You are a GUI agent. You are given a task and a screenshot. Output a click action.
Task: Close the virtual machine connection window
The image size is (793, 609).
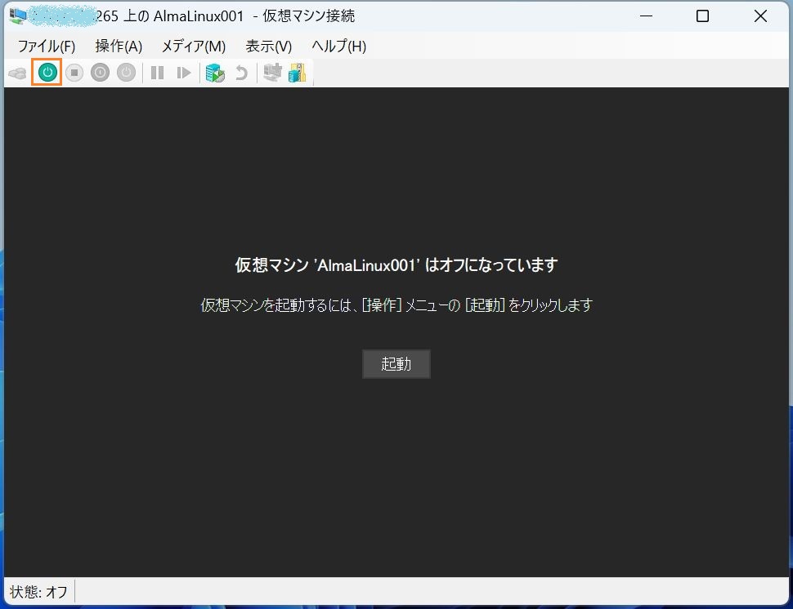pyautogui.click(x=760, y=16)
